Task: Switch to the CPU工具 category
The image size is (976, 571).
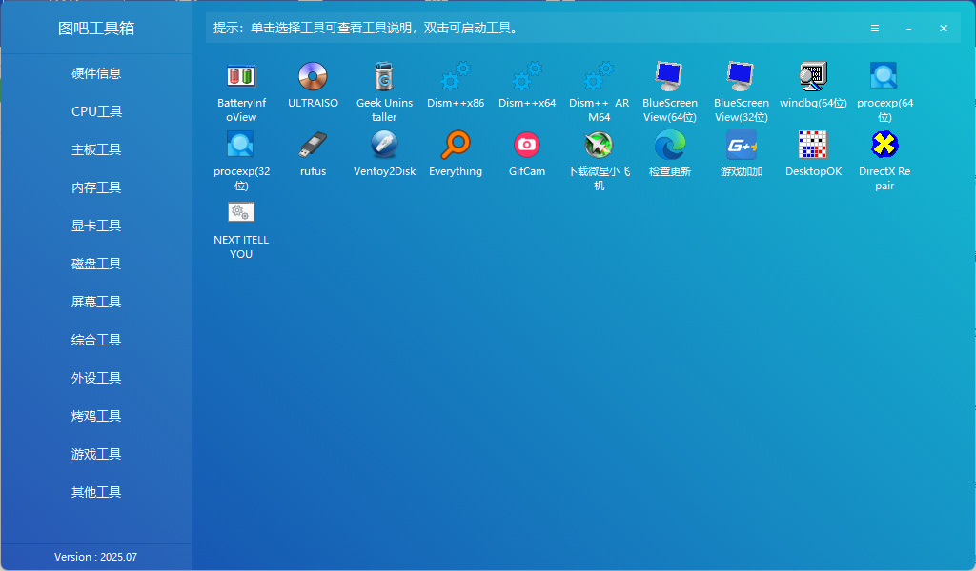Action: (96, 111)
